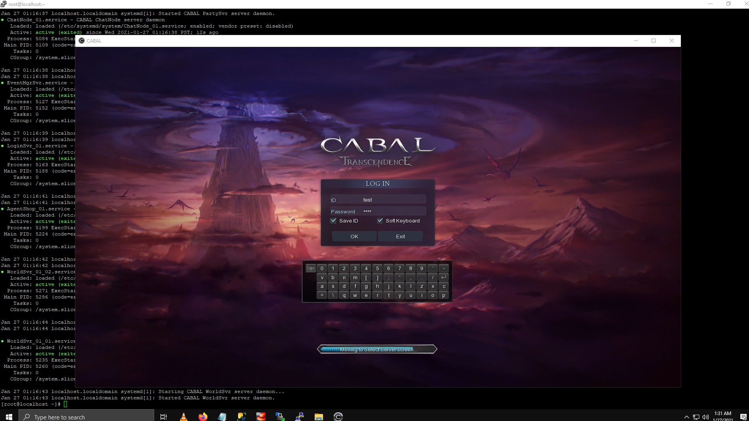The width and height of the screenshot is (749, 421).
Task: Open the WinSCP padlock icon in taskbar
Action: coord(280,416)
